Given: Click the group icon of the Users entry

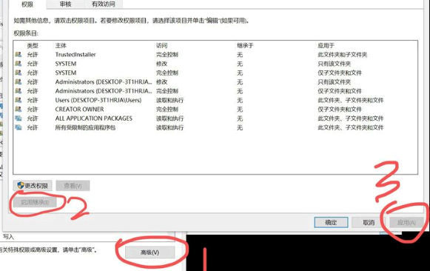Looking at the screenshot, I should click(x=19, y=100).
